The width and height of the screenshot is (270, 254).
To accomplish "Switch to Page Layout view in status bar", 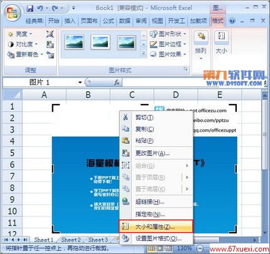I will click(160, 248).
